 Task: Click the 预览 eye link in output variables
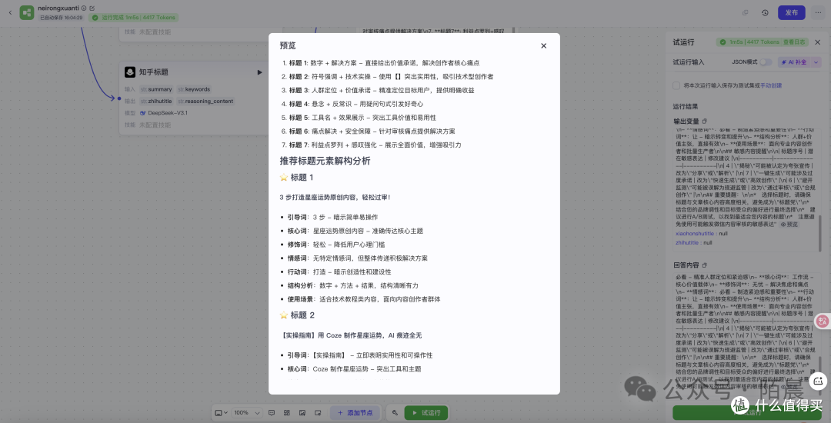[x=789, y=225]
